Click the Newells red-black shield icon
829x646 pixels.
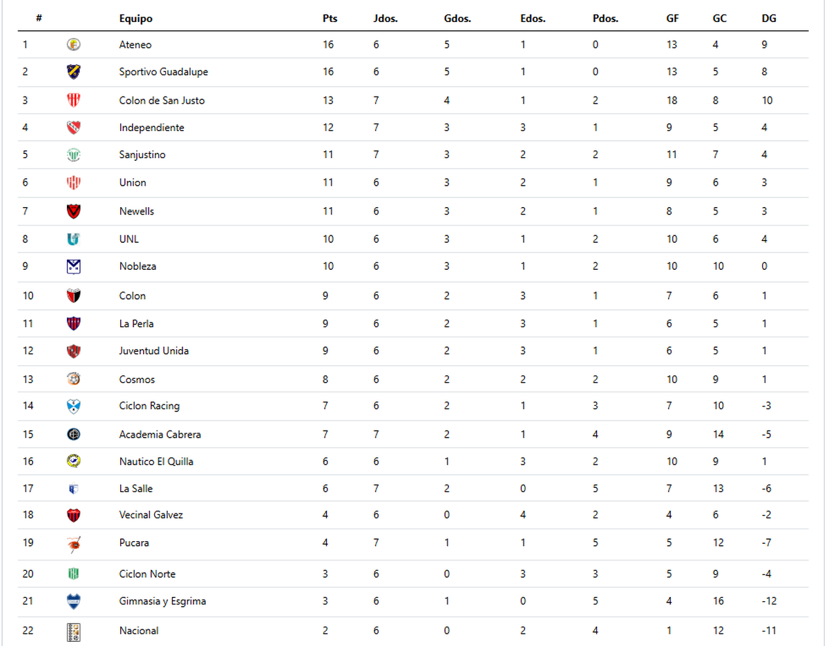(73, 211)
